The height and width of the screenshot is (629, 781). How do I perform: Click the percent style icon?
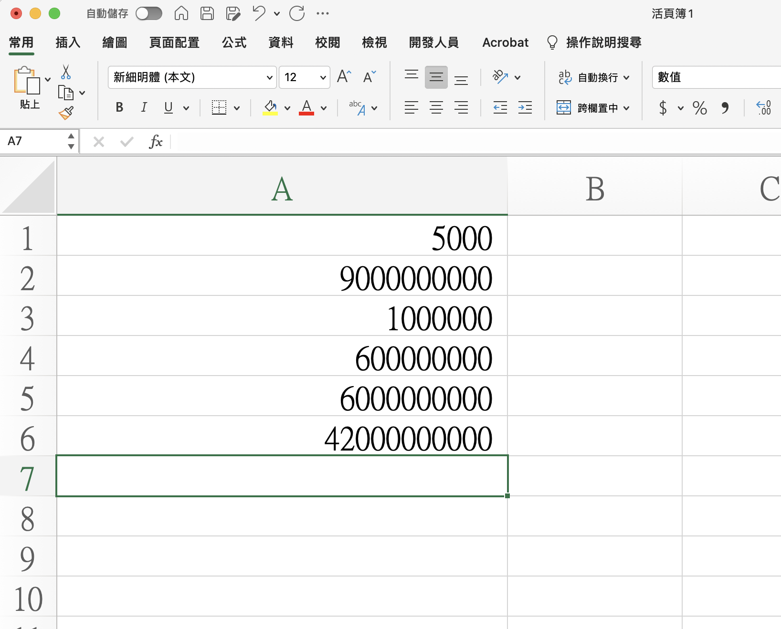point(699,108)
